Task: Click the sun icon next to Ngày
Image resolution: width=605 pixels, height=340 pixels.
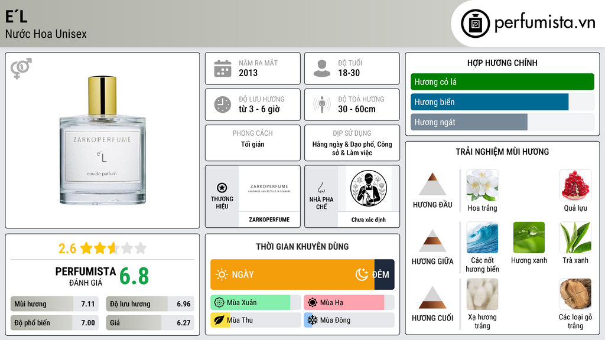Action: pos(222,274)
